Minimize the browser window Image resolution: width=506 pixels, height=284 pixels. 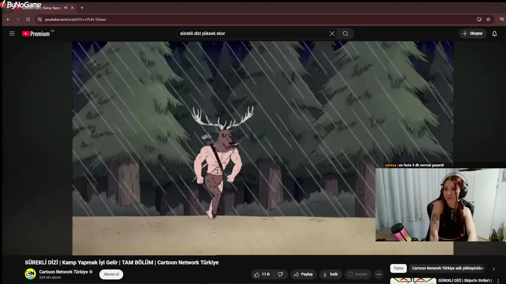coord(496,7)
